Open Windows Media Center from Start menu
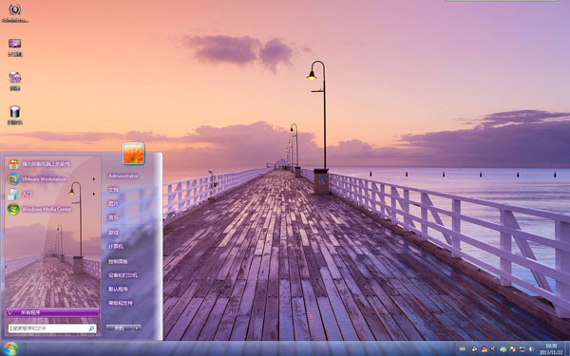Image resolution: width=570 pixels, height=356 pixels. 47,209
